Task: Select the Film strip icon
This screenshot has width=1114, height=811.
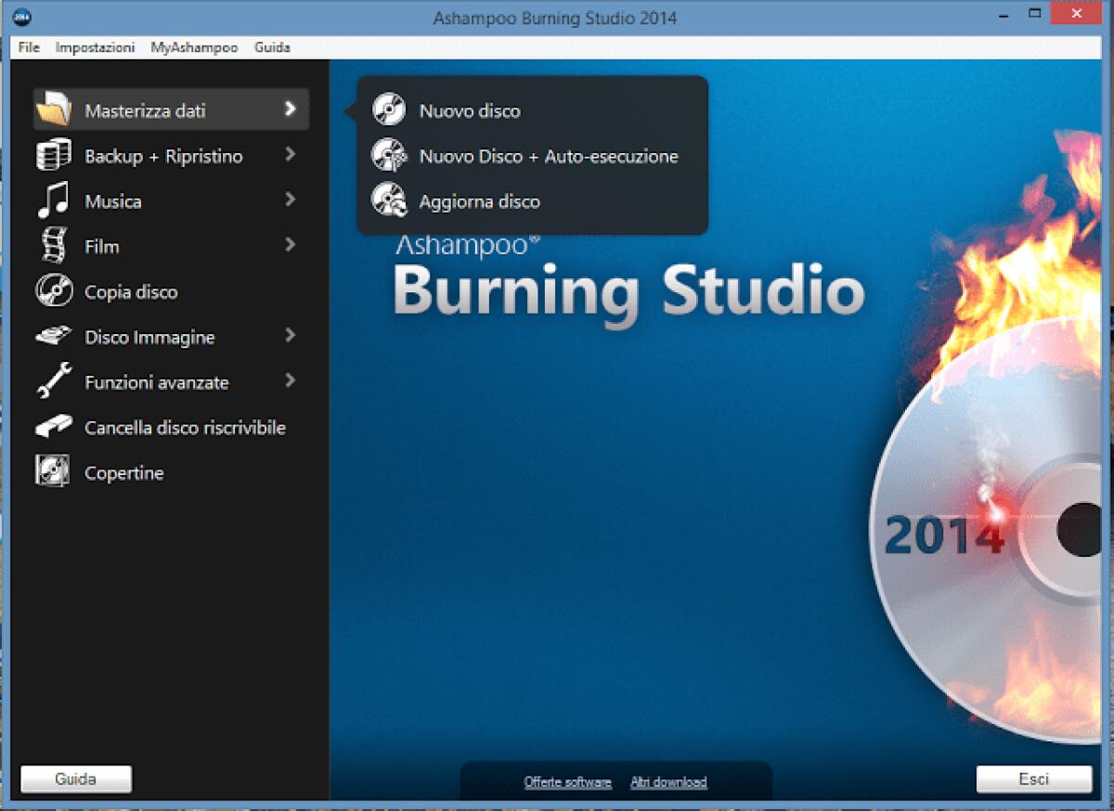Action: click(x=54, y=246)
